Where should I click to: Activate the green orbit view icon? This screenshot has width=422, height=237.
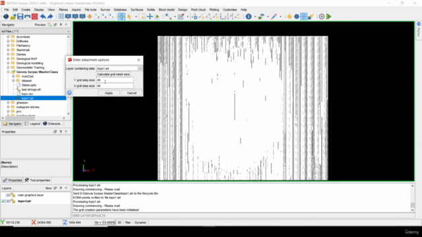pyautogui.click(x=121, y=16)
